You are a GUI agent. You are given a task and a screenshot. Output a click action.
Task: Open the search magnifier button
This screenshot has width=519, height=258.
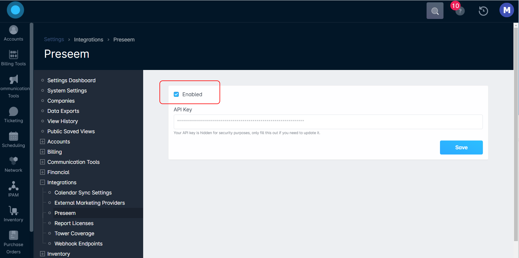tap(435, 11)
